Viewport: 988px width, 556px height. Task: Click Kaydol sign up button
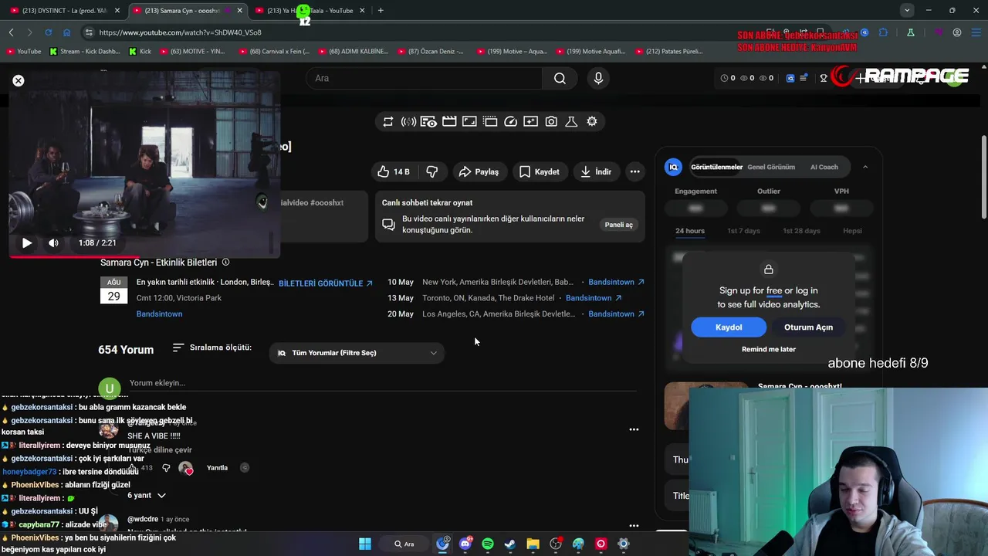729,327
